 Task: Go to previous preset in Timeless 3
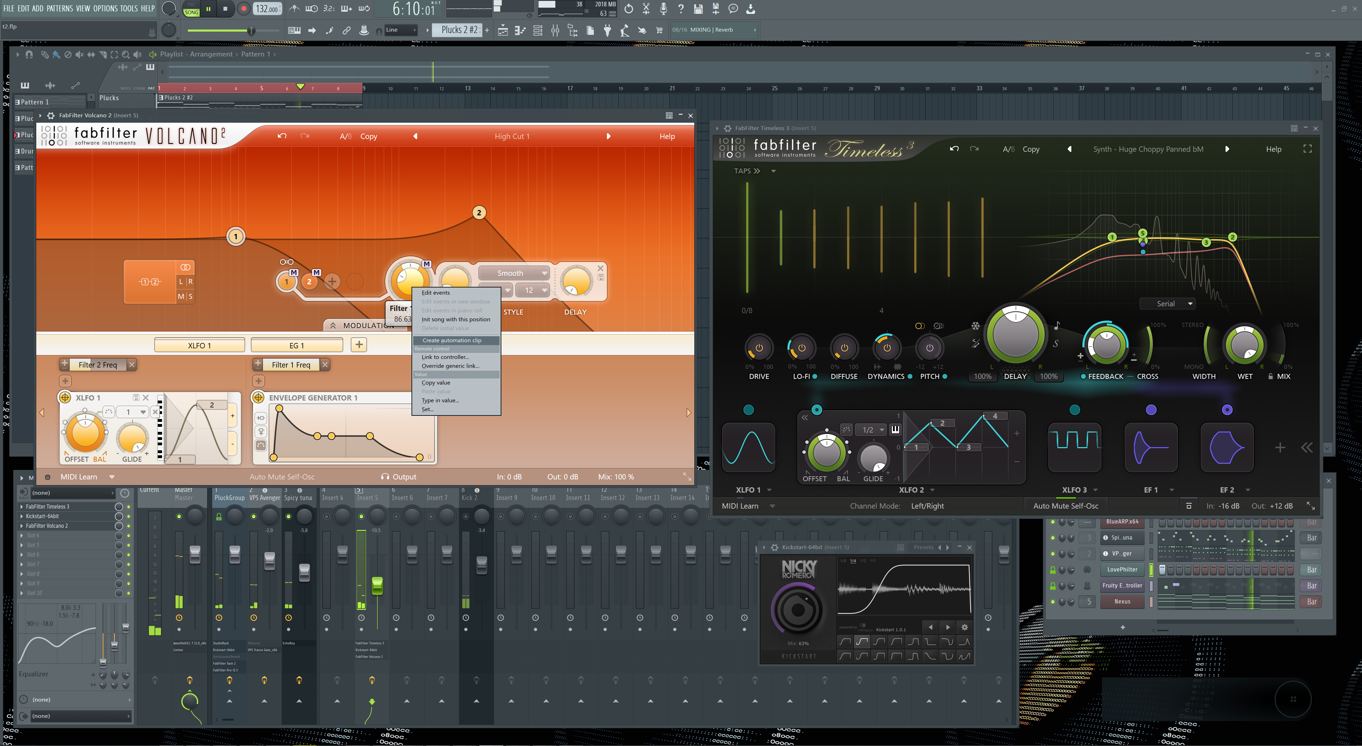pyautogui.click(x=1070, y=149)
